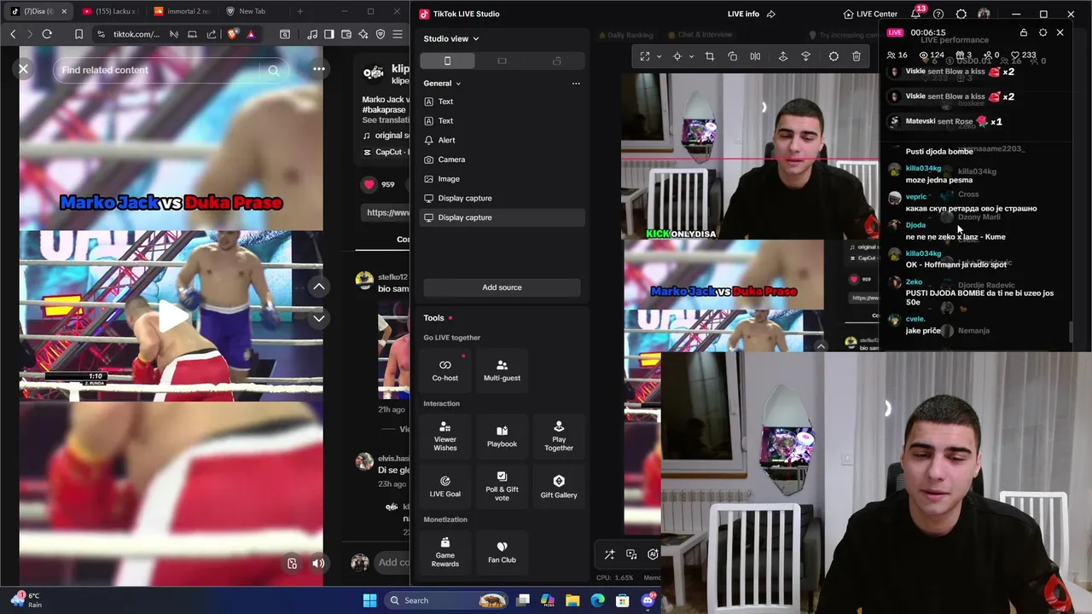
Task: Switch to the Lacku YouTube browser tab
Action: tap(111, 11)
